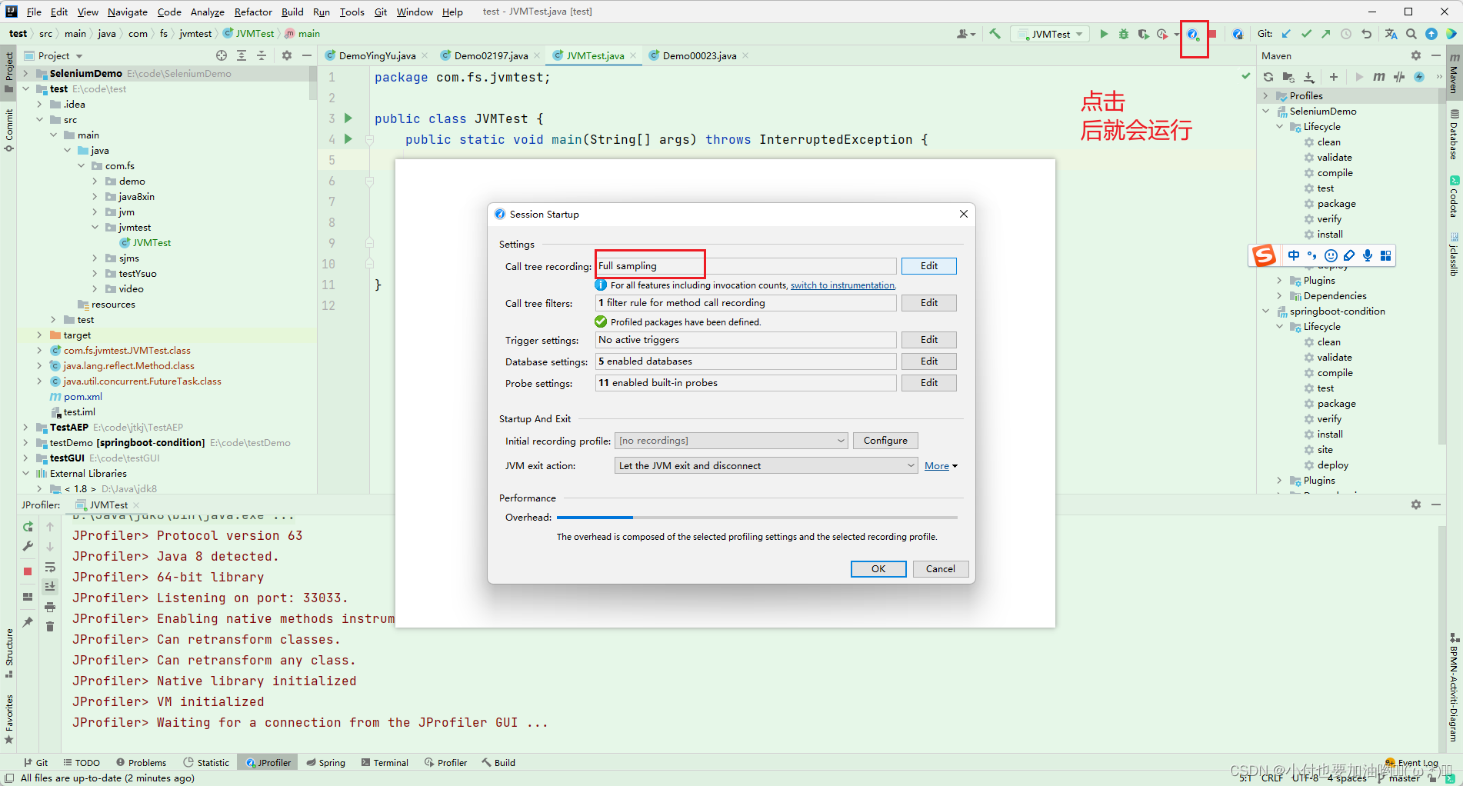
Task: Toggle Sogou Chinese/English input mode
Action: [1294, 255]
